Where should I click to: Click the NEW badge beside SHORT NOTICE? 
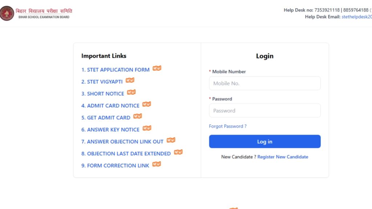[x=131, y=92]
